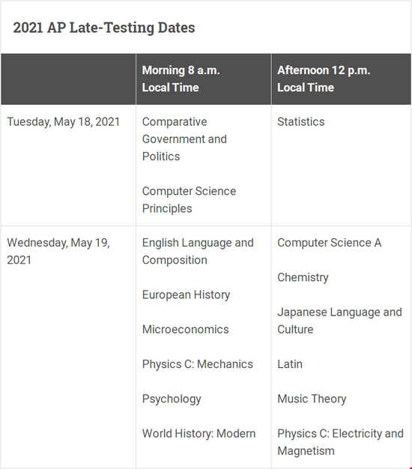Screen dimensions: 412x469
Task: Select Japanese Language and Culture entry
Action: click(339, 321)
